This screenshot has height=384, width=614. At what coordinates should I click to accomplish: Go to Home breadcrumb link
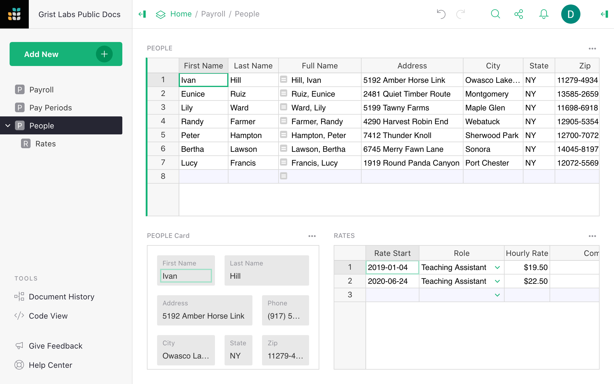pyautogui.click(x=181, y=14)
